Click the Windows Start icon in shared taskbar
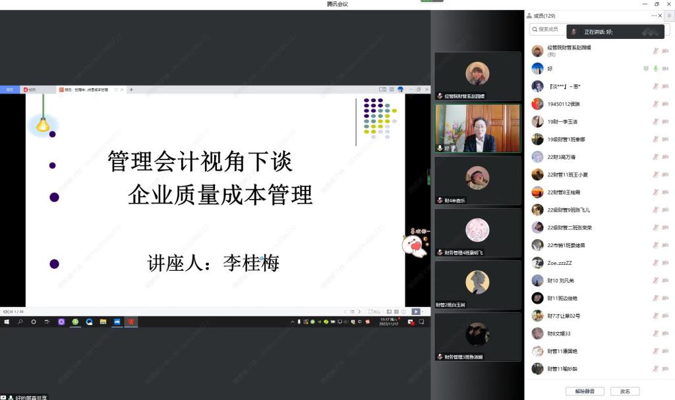The height and width of the screenshot is (400, 675). [x=7, y=322]
